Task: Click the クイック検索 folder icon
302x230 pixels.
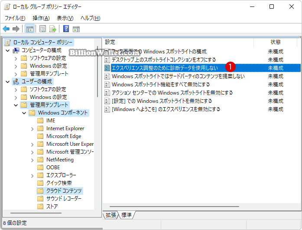Action: coord(40,183)
